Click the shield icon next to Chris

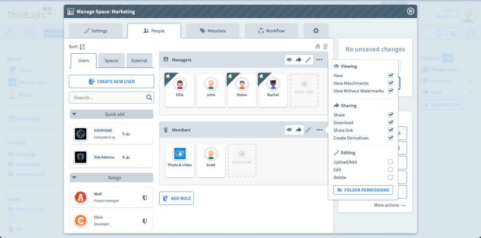(x=145, y=221)
